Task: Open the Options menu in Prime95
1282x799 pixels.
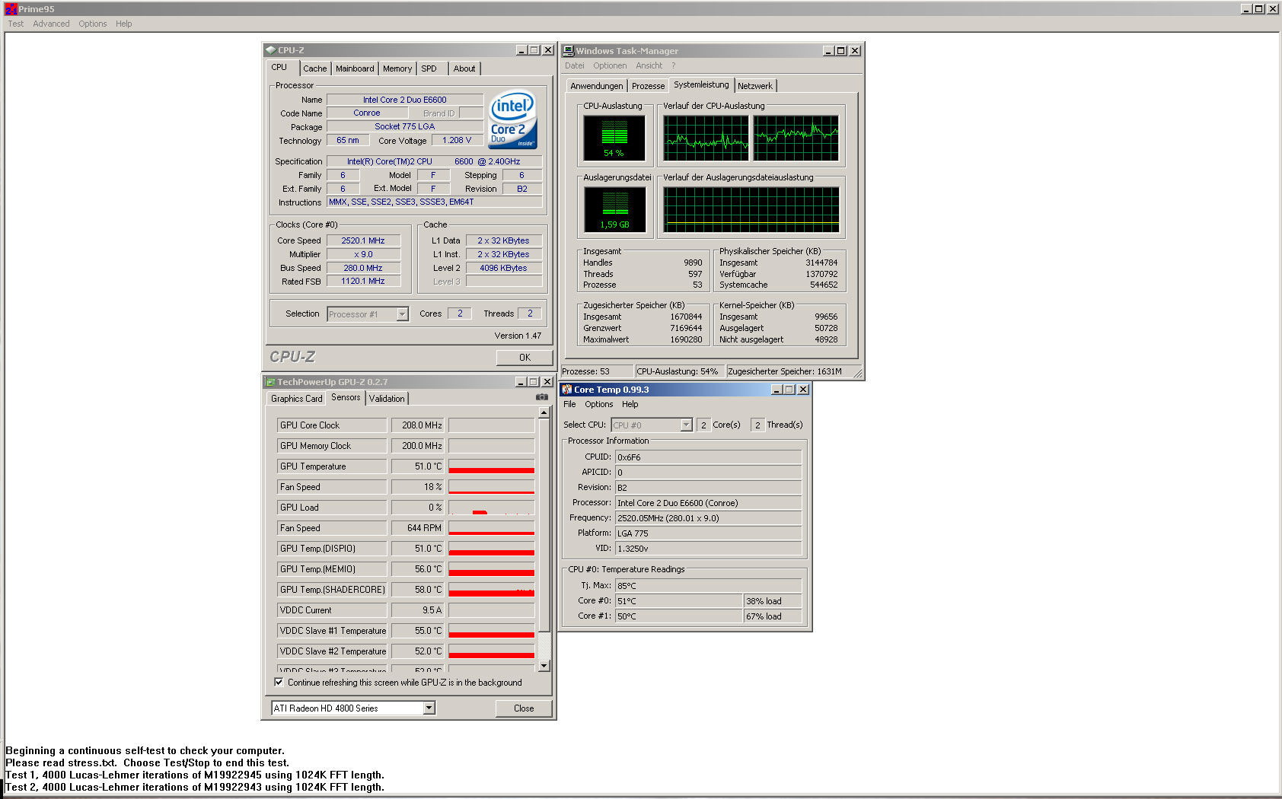Action: click(x=93, y=24)
